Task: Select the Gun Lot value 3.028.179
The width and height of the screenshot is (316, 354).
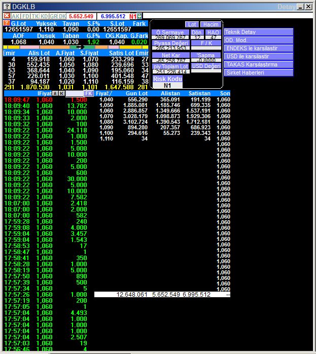Action: (x=135, y=116)
